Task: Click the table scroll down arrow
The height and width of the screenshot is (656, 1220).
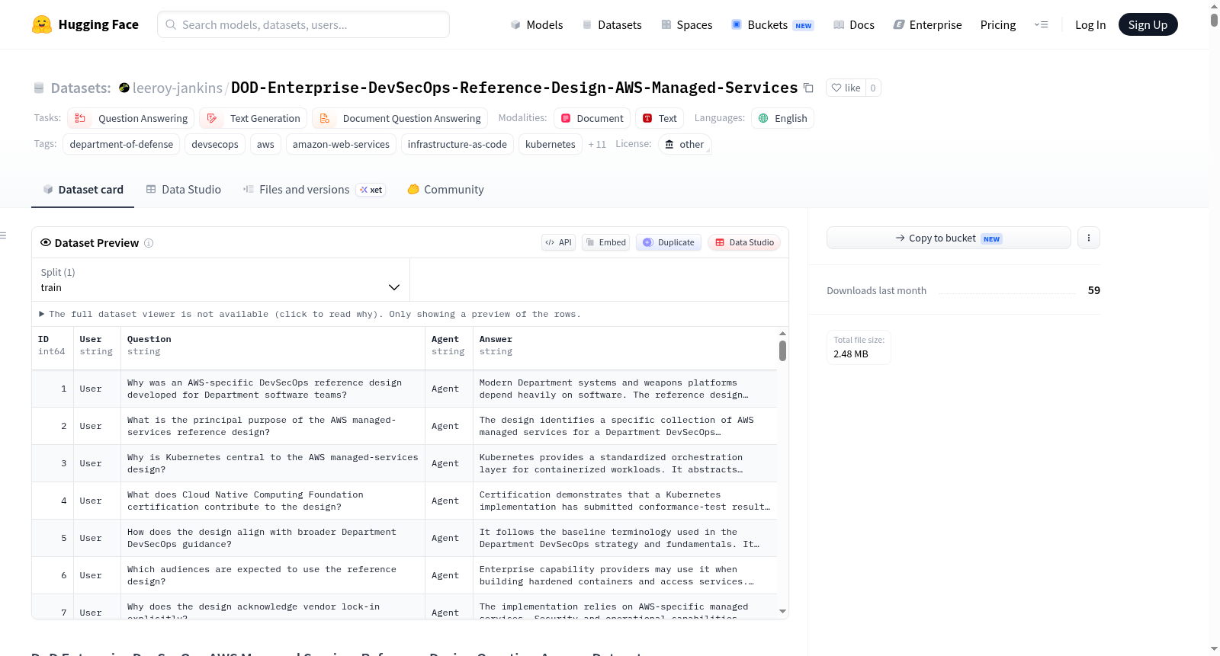Action: pos(782,611)
